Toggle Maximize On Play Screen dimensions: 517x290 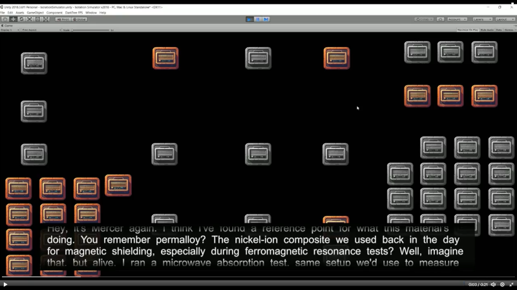[467, 30]
